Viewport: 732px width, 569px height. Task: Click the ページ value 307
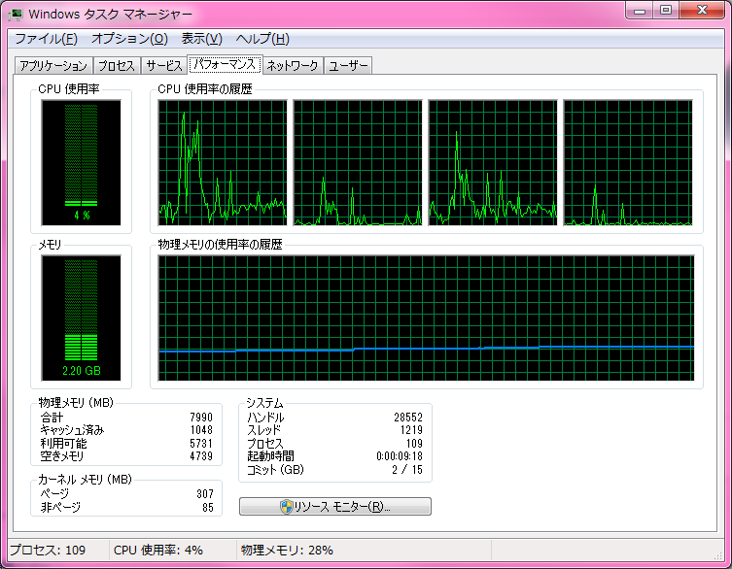pyautogui.click(x=205, y=494)
